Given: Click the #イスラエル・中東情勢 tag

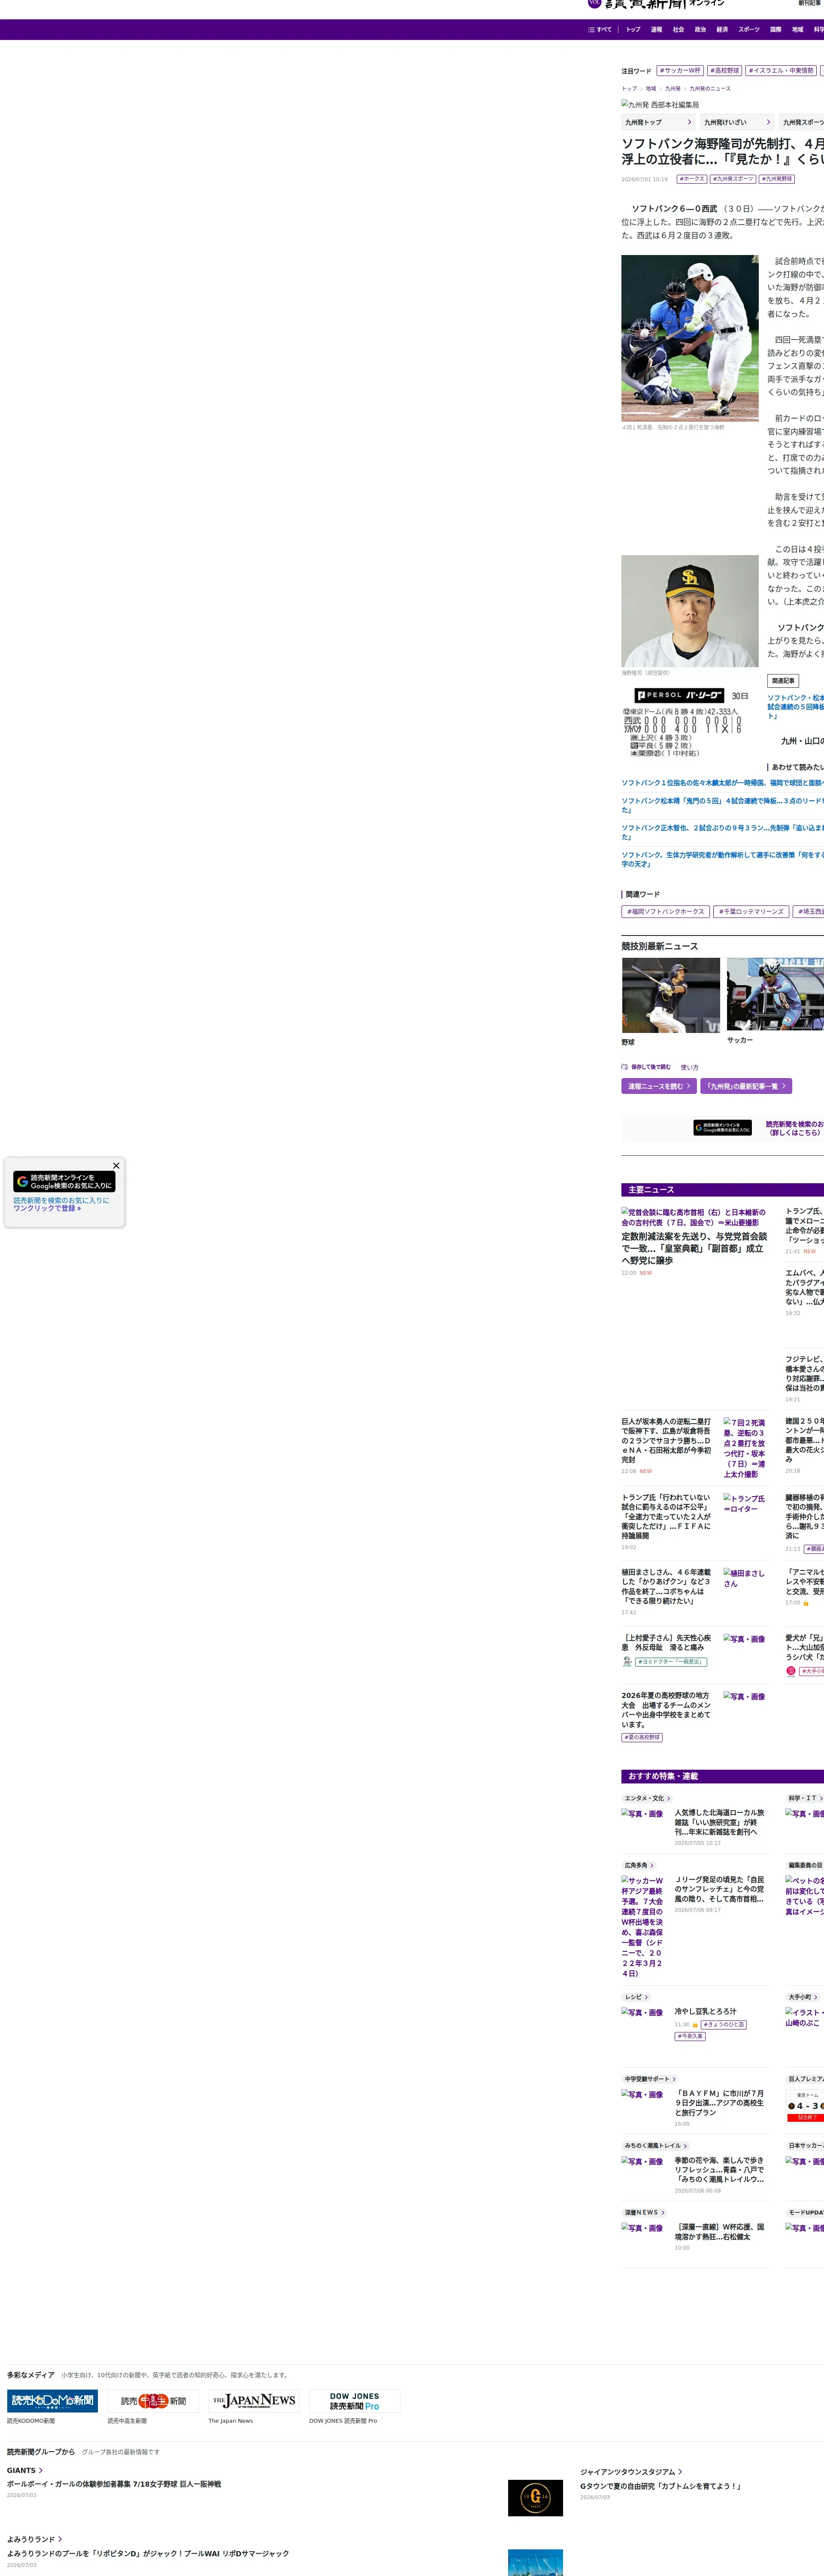Looking at the screenshot, I should pyautogui.click(x=781, y=71).
